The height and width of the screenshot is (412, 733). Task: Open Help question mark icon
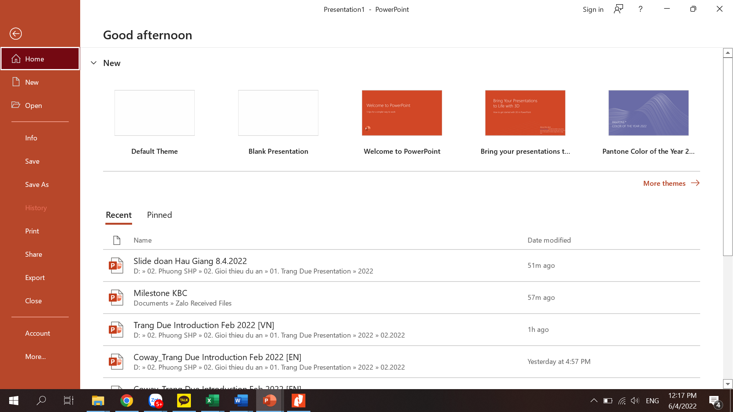click(x=641, y=9)
